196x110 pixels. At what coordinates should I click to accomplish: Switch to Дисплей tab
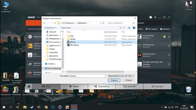tap(130, 86)
